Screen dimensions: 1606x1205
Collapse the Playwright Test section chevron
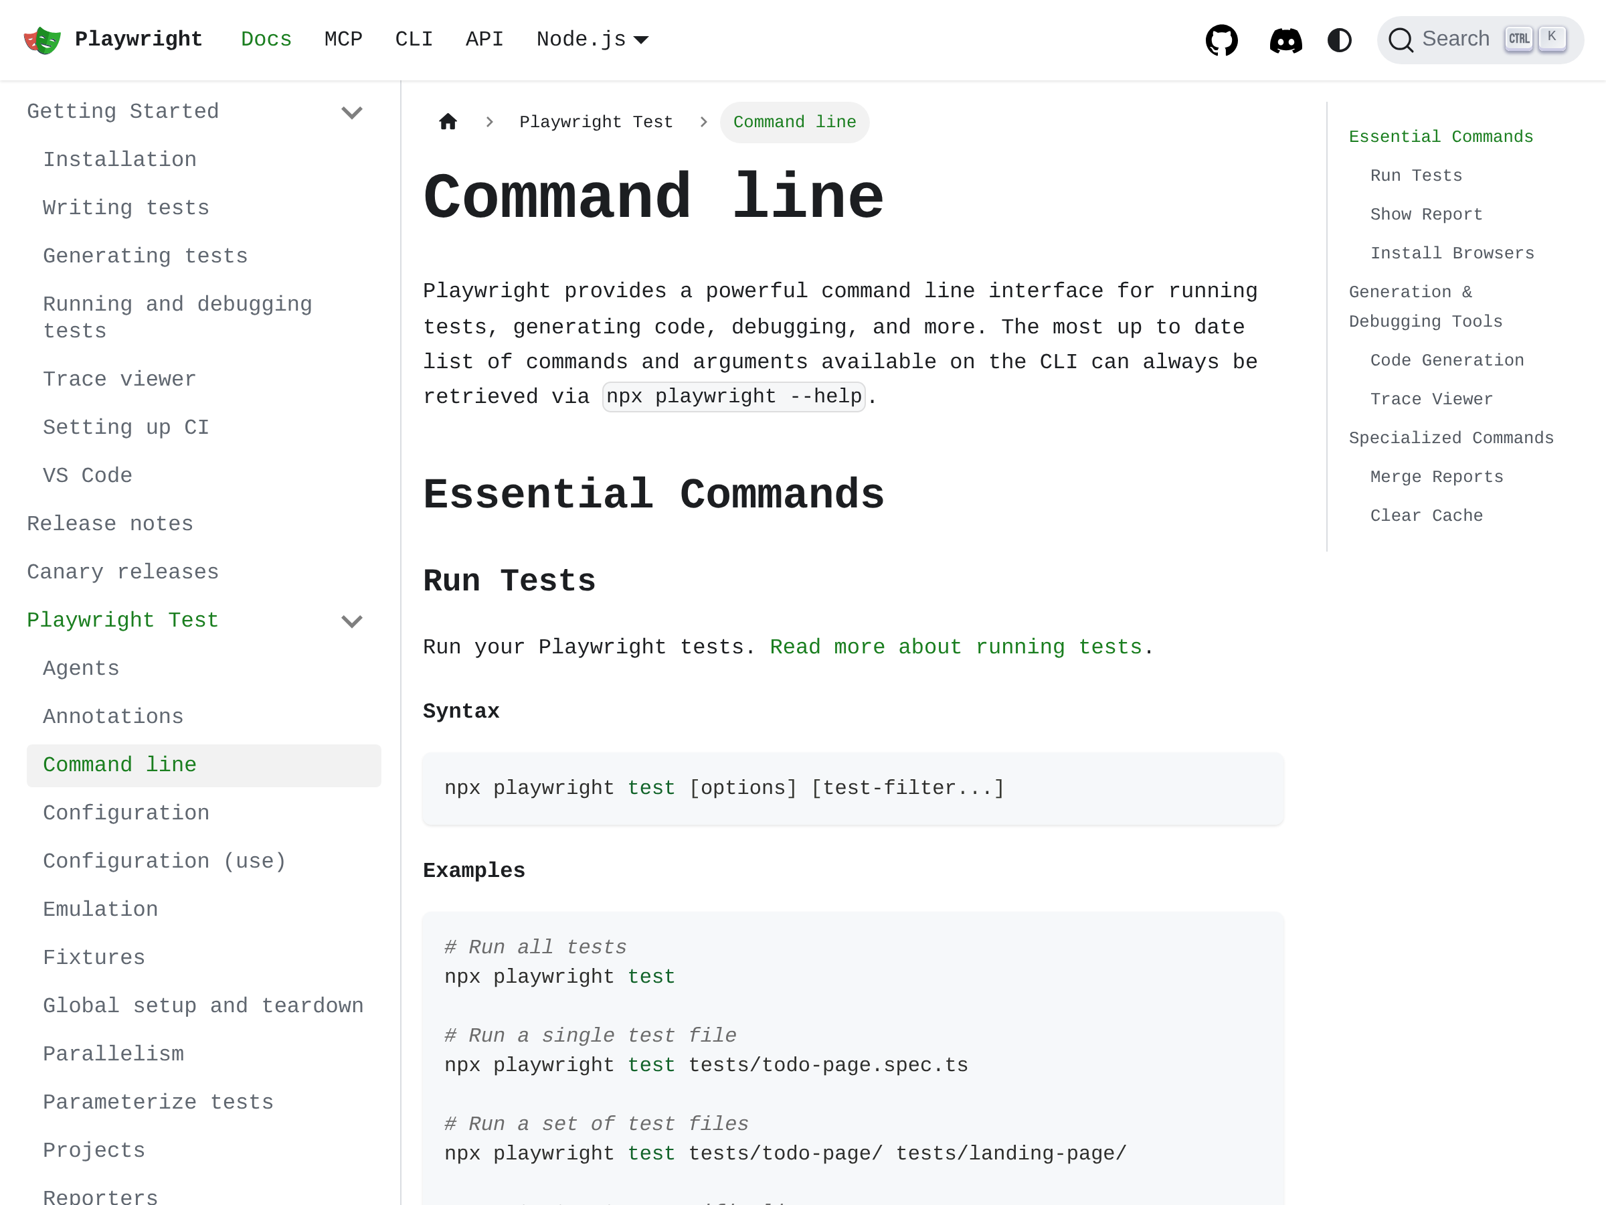352,621
